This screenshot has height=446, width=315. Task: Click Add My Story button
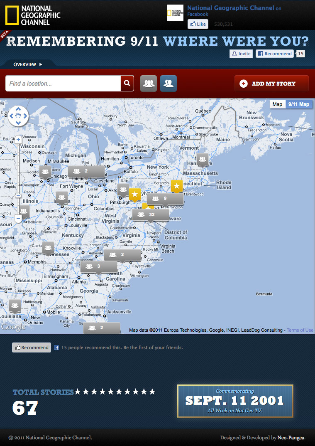tap(271, 84)
